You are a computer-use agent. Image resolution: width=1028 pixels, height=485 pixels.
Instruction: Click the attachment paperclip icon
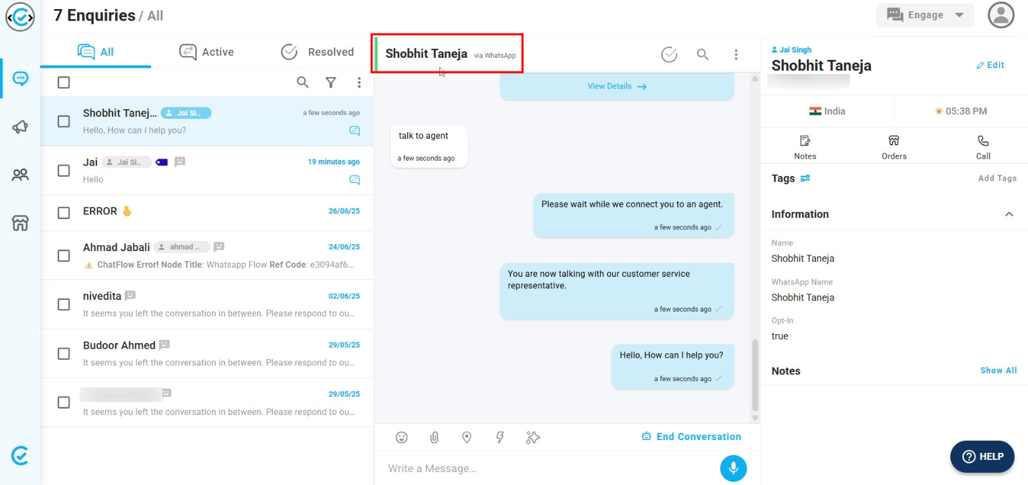point(434,437)
